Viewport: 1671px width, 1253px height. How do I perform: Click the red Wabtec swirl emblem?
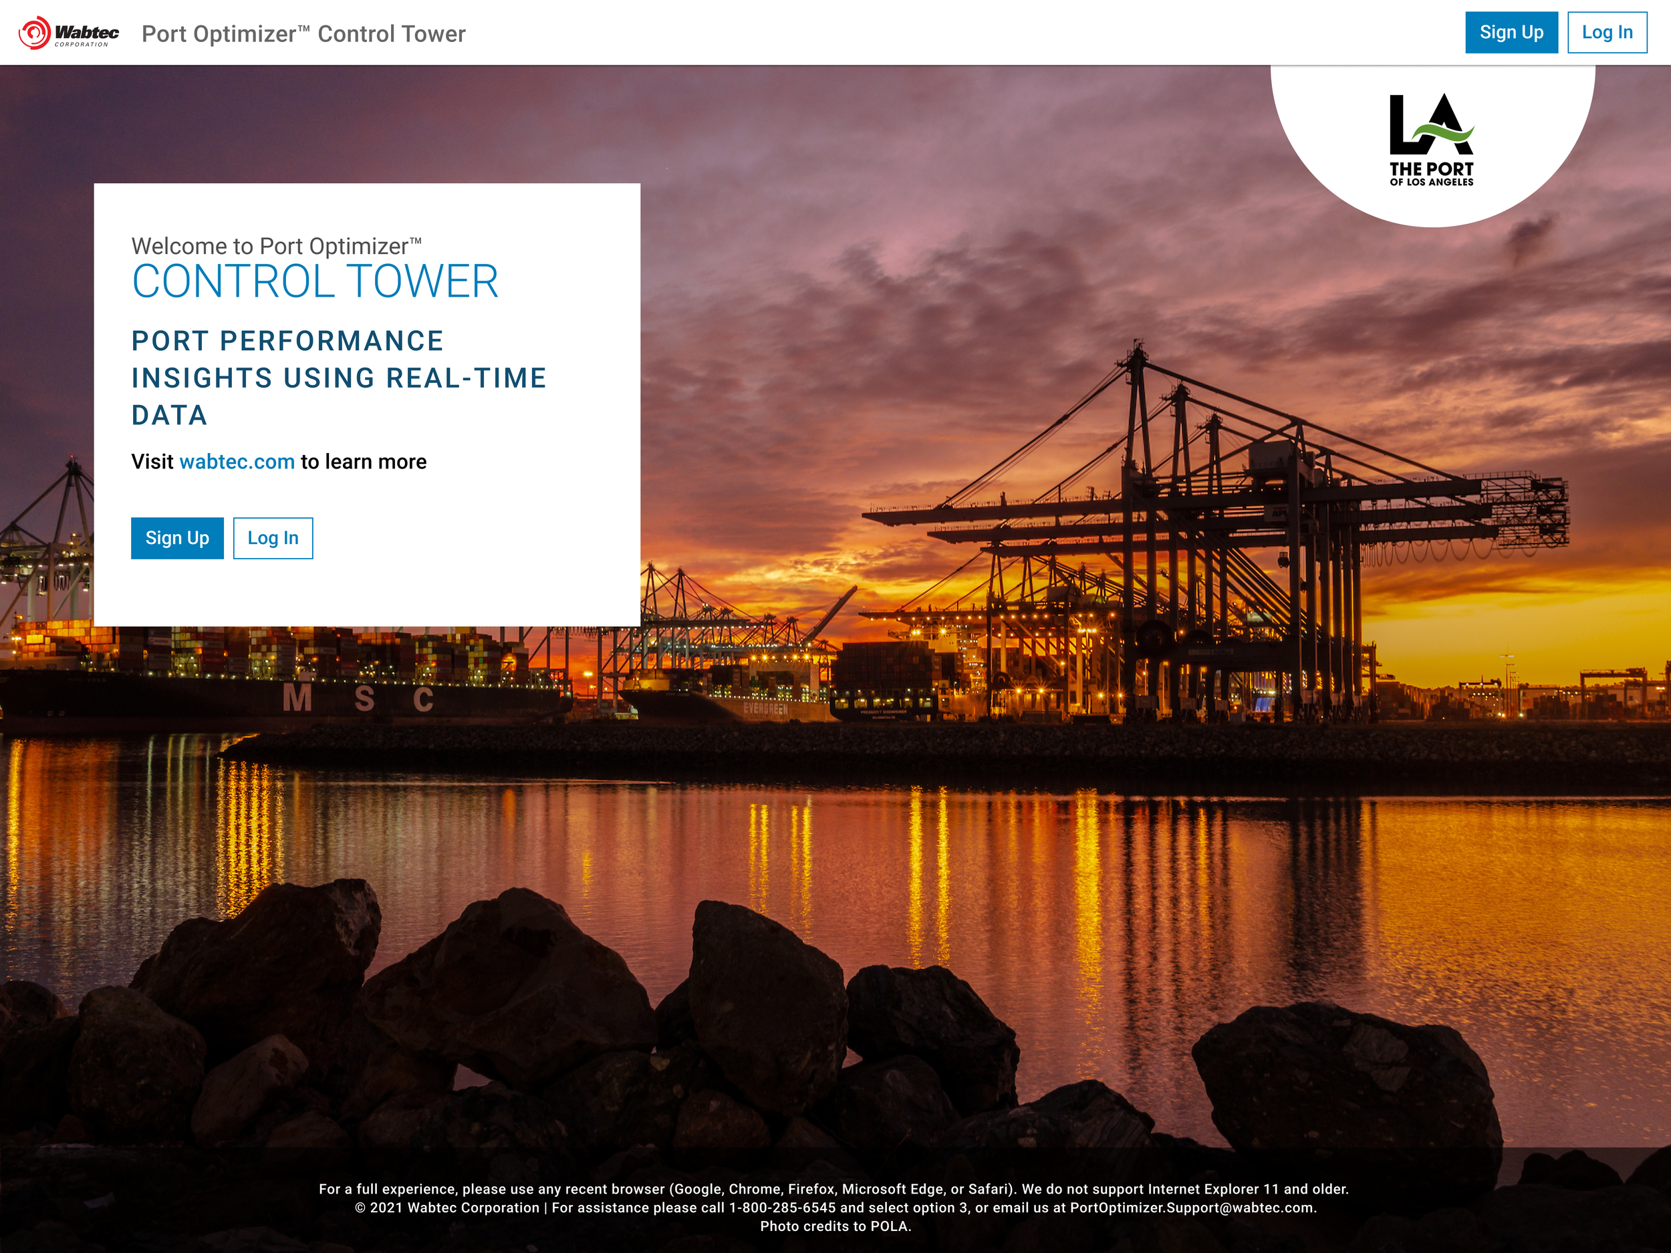click(34, 33)
